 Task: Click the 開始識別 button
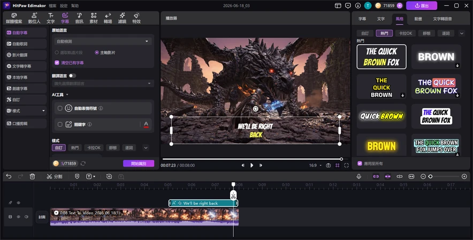(x=139, y=163)
